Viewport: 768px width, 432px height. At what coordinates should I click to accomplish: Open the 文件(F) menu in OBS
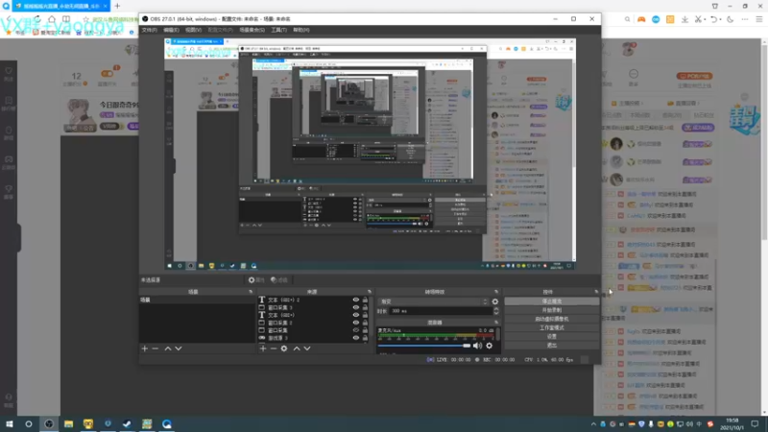click(150, 30)
